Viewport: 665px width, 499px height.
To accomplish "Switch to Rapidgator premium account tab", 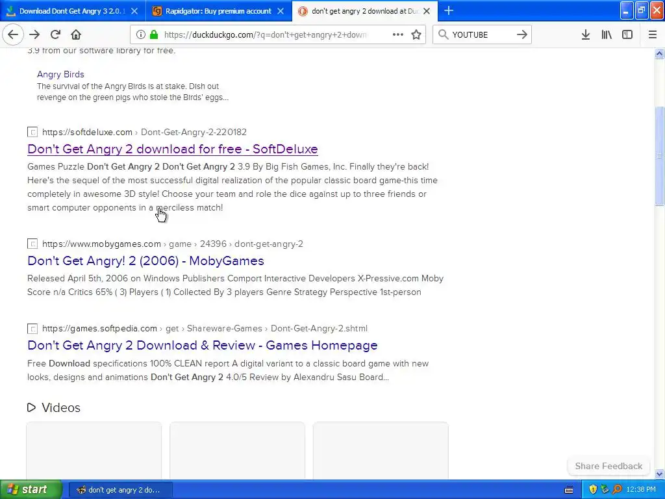I will (x=219, y=11).
